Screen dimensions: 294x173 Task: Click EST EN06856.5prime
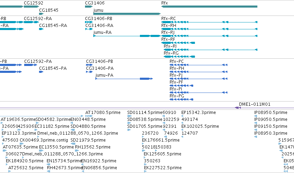coord(99,168)
